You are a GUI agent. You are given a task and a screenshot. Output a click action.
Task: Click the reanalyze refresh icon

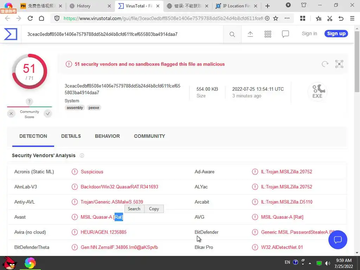(325, 64)
